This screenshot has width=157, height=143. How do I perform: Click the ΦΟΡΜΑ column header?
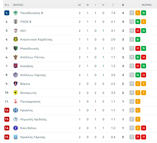147,5
